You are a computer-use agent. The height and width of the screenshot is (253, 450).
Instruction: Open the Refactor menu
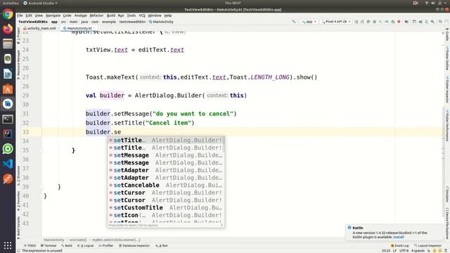96,15
